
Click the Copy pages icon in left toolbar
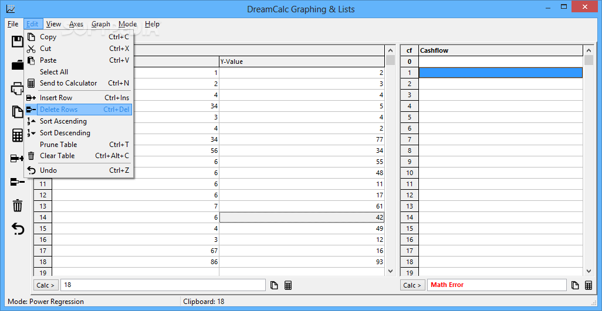click(18, 112)
